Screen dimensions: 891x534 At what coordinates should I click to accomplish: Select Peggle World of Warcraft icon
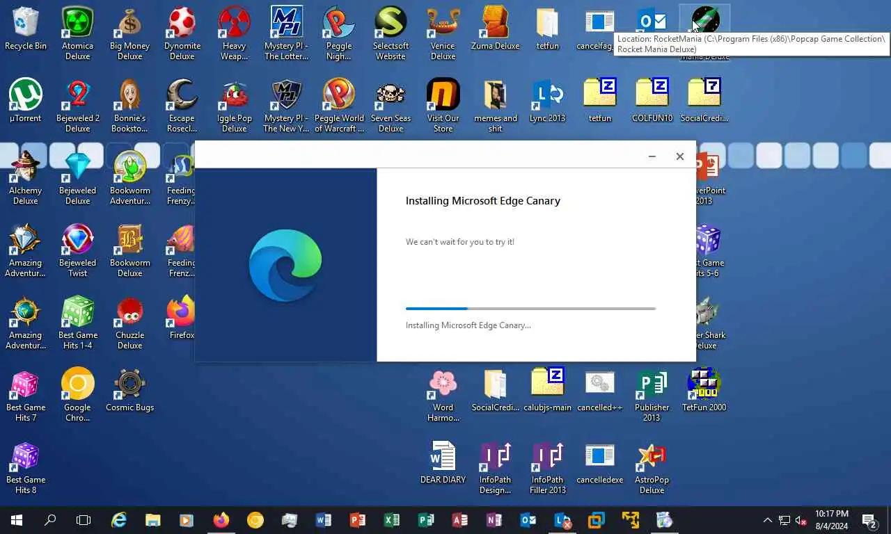pos(338,105)
